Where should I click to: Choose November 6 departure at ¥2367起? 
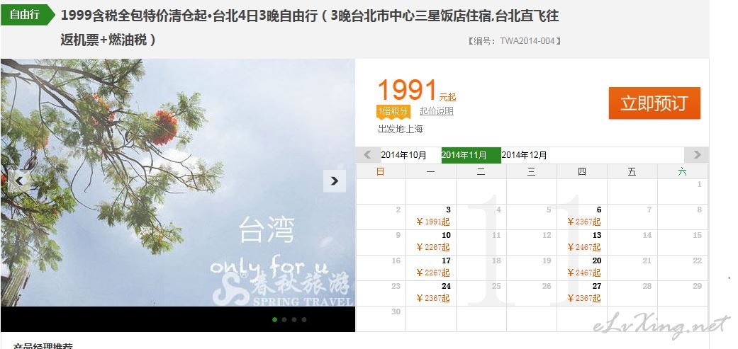582,217
